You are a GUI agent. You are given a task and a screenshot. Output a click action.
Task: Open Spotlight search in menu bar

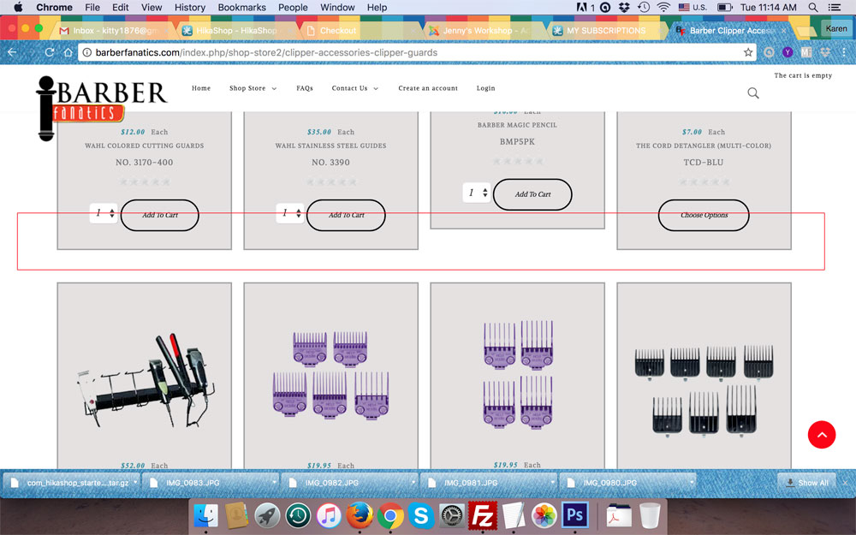[x=813, y=7]
